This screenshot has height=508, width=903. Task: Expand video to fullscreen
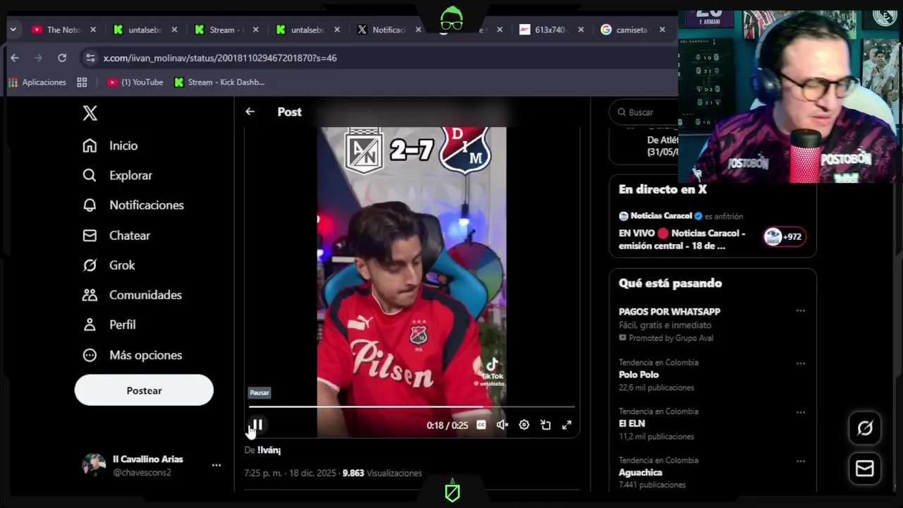566,425
